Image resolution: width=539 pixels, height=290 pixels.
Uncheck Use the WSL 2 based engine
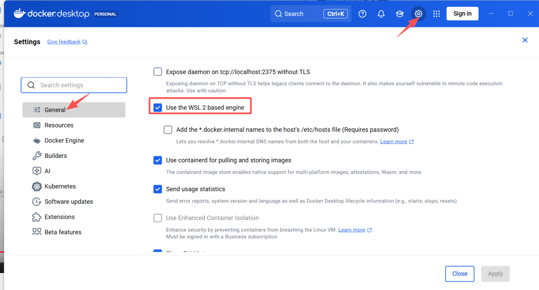[x=157, y=108]
